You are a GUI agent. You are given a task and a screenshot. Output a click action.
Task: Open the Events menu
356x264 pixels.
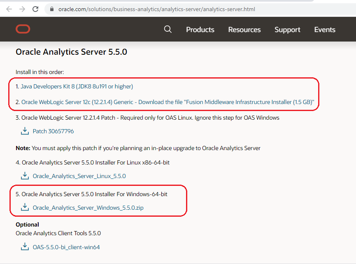coord(324,29)
